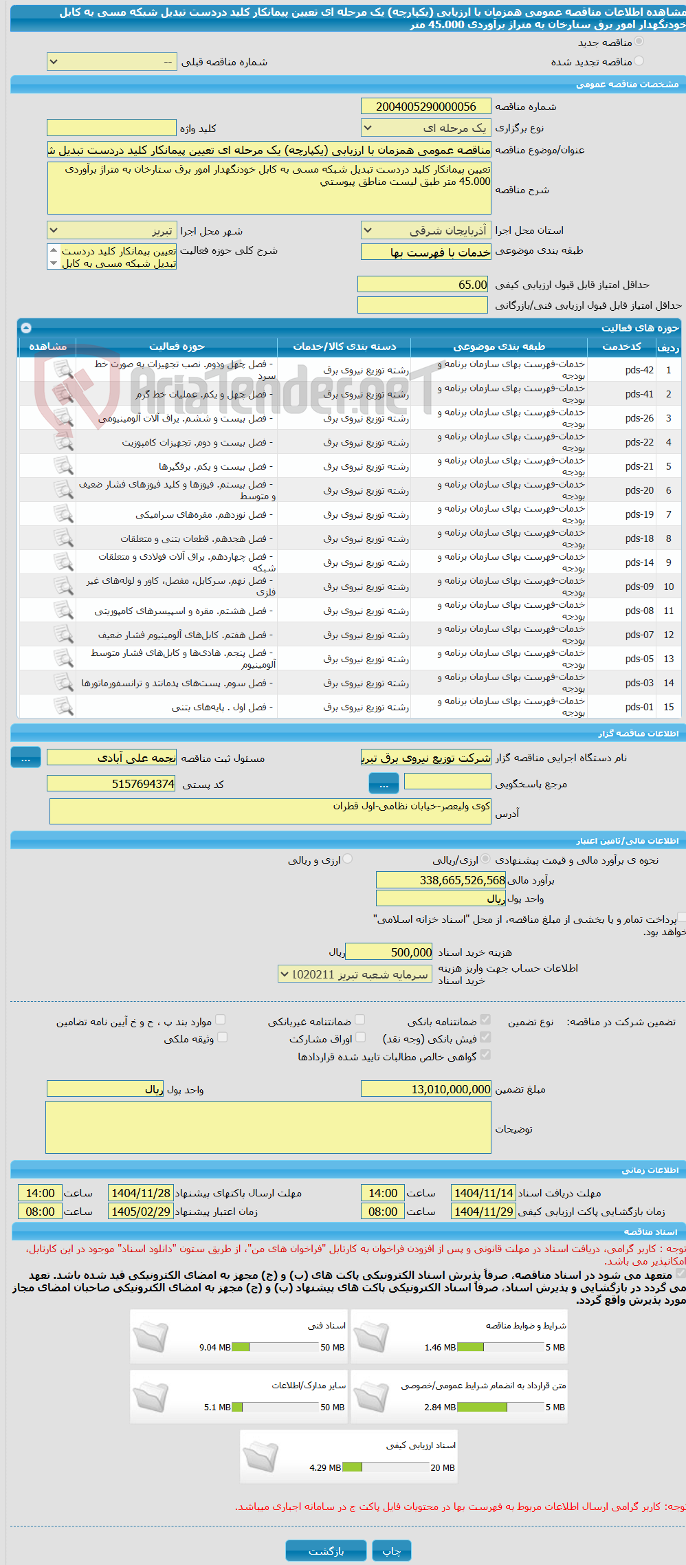Sort by کدخدمت column header
The height and width of the screenshot is (1565, 686).
tap(621, 347)
